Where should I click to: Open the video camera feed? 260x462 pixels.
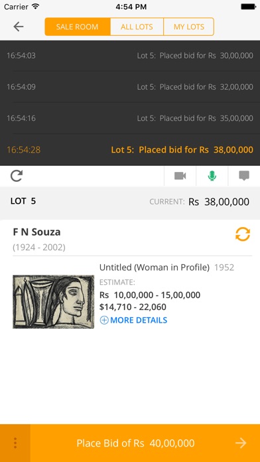(x=180, y=176)
